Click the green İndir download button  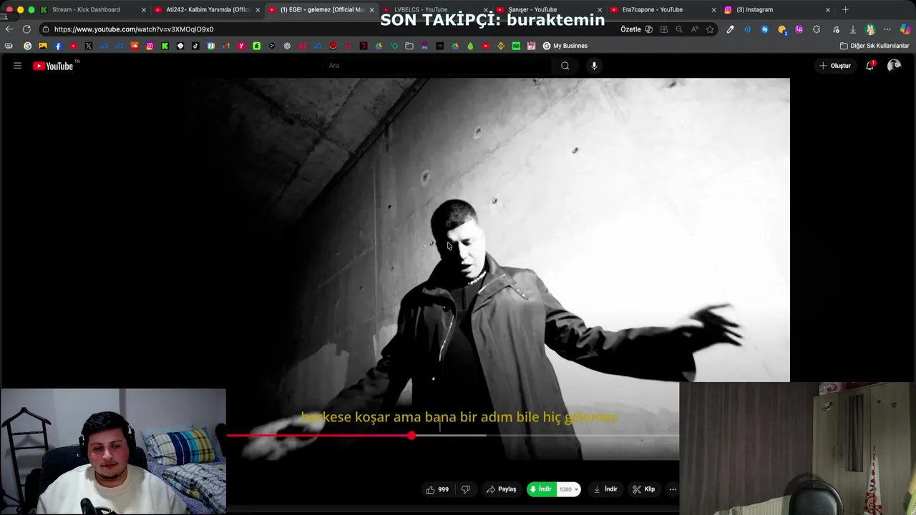pyautogui.click(x=541, y=489)
